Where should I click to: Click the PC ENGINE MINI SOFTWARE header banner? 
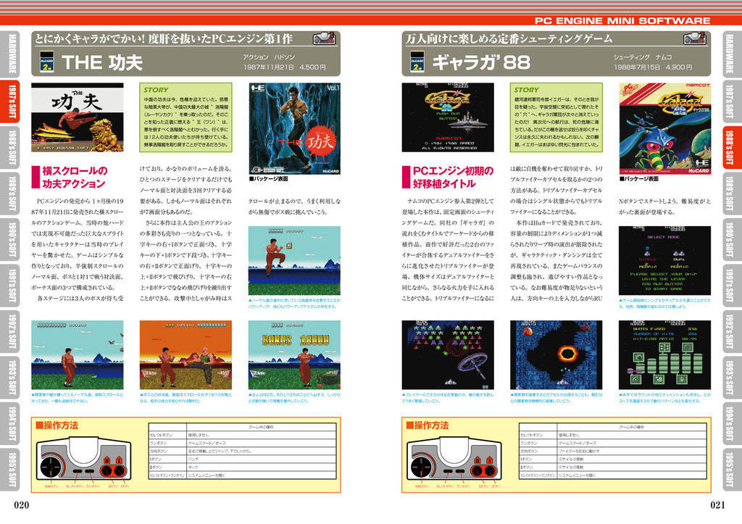(x=622, y=20)
